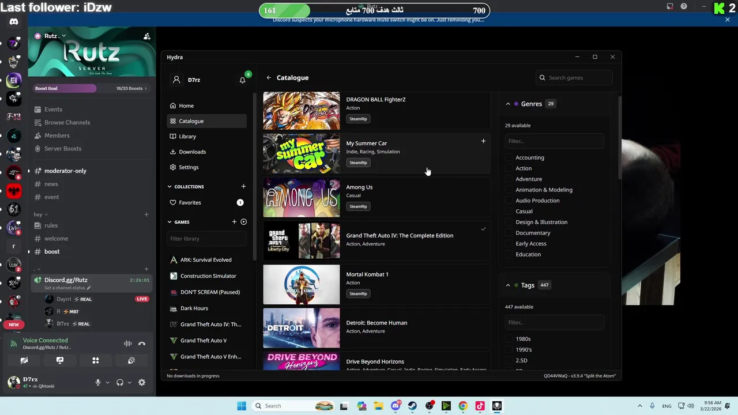738x415 pixels.
Task: Turn on Discord camera
Action: 24,360
